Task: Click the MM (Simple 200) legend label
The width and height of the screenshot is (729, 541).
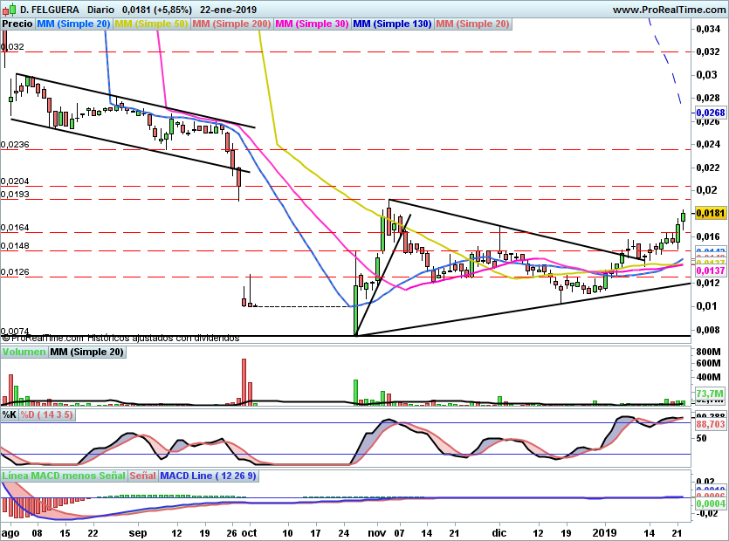Action: [x=231, y=24]
